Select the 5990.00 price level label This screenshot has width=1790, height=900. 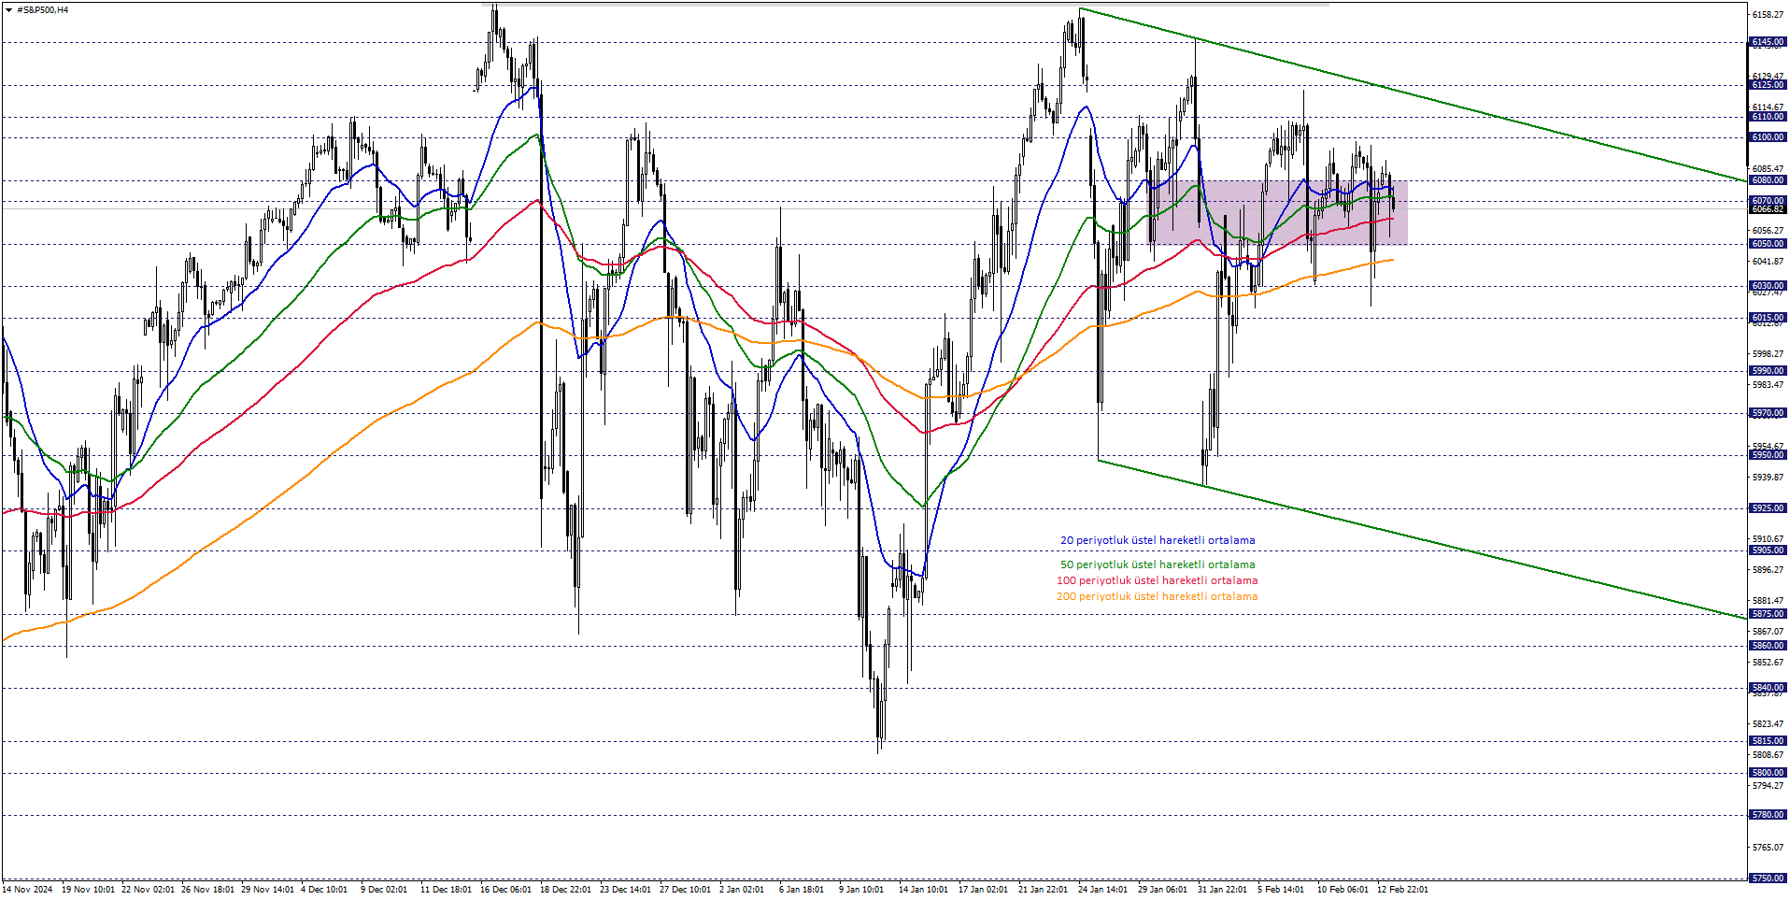(x=1768, y=371)
